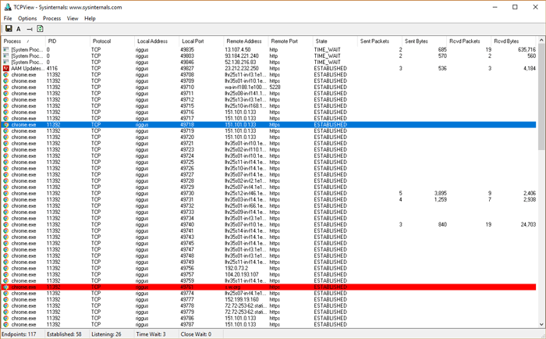Sort by the State column header
Screen dimensions: 546x339
point(335,41)
